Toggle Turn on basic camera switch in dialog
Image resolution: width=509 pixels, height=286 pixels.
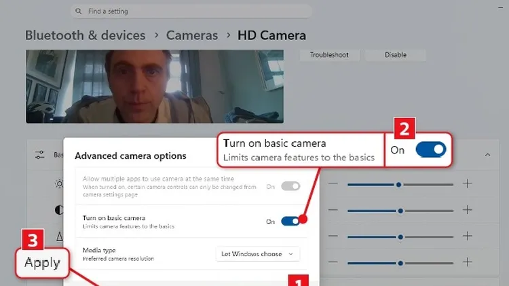(x=290, y=221)
